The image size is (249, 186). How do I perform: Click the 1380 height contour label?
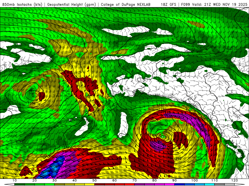coord(209,66)
